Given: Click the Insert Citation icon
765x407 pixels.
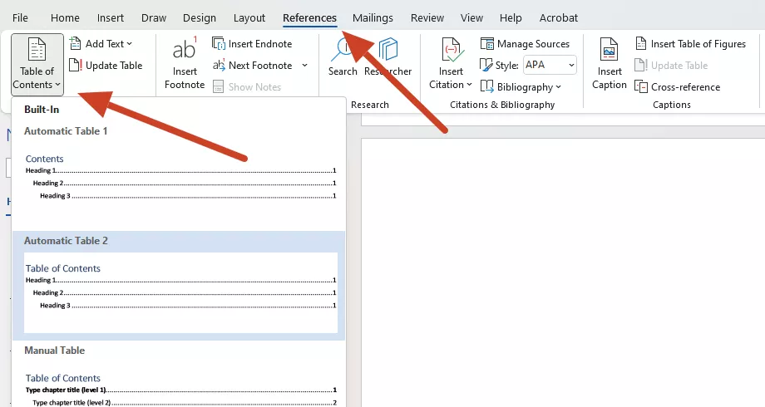Looking at the screenshot, I should point(451,50).
